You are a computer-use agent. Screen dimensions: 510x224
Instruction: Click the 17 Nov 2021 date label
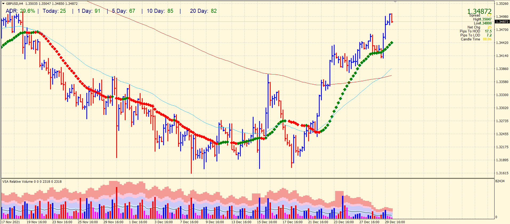tap(11, 222)
